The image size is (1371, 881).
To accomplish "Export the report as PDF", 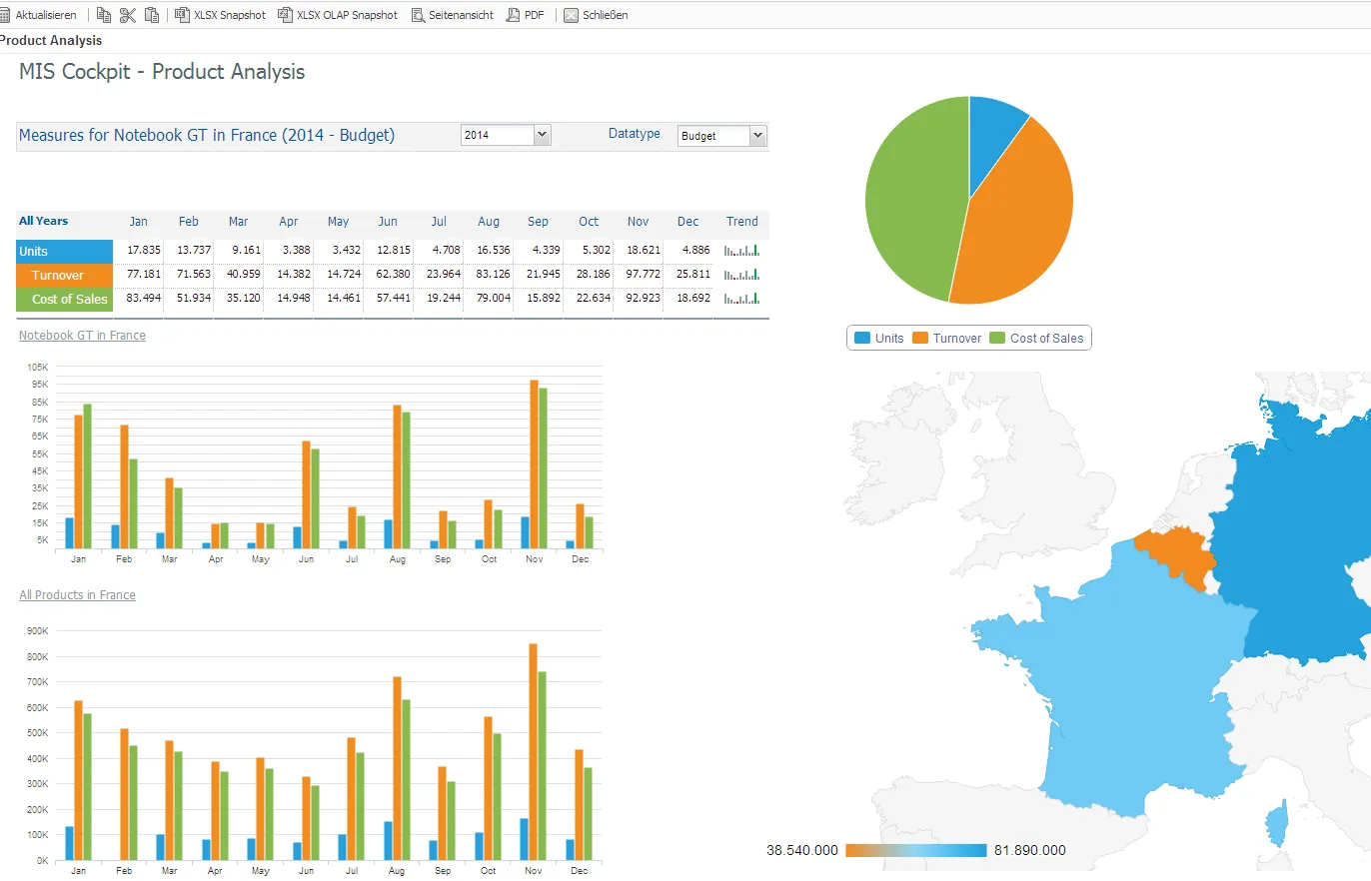I will click(x=526, y=15).
